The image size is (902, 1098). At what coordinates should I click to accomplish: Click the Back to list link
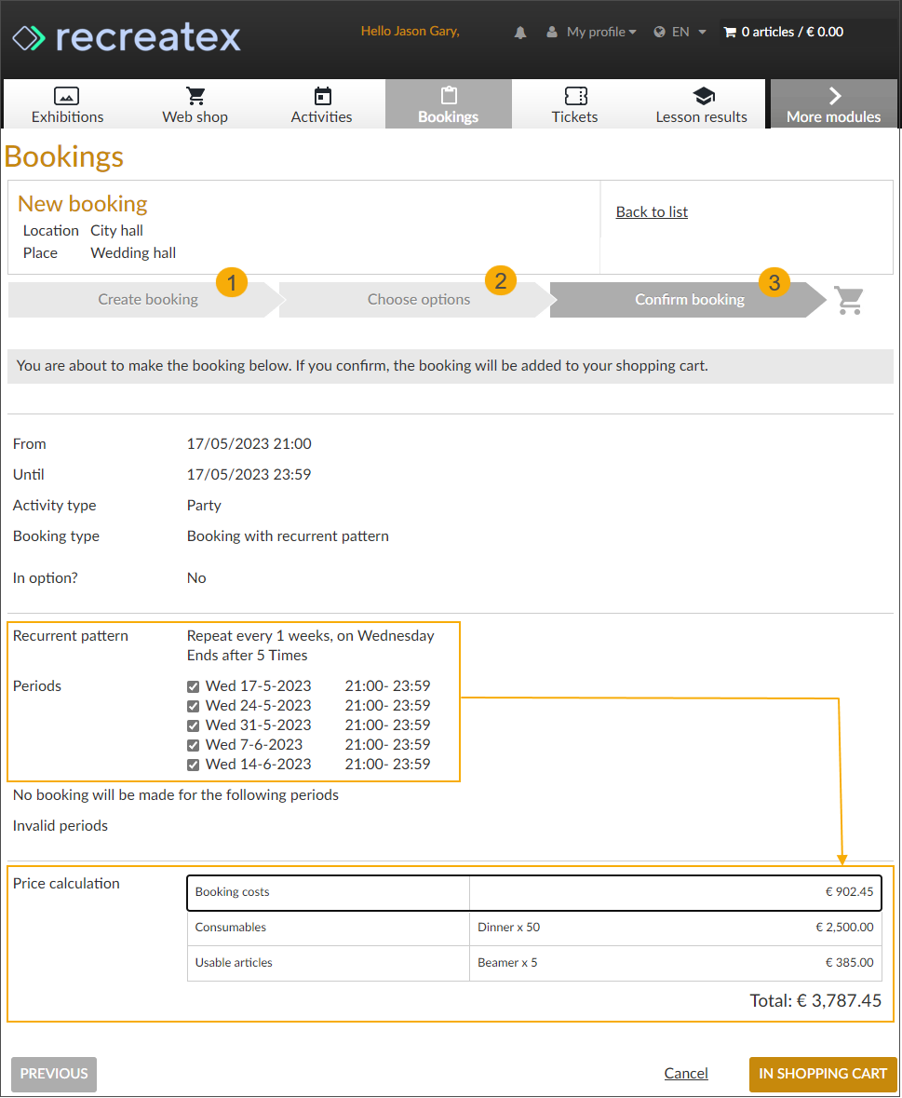click(652, 212)
